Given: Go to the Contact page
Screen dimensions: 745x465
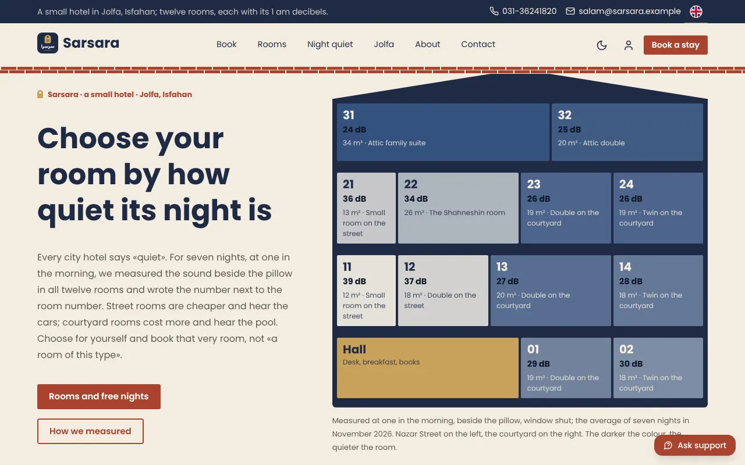Looking at the screenshot, I should [x=478, y=44].
